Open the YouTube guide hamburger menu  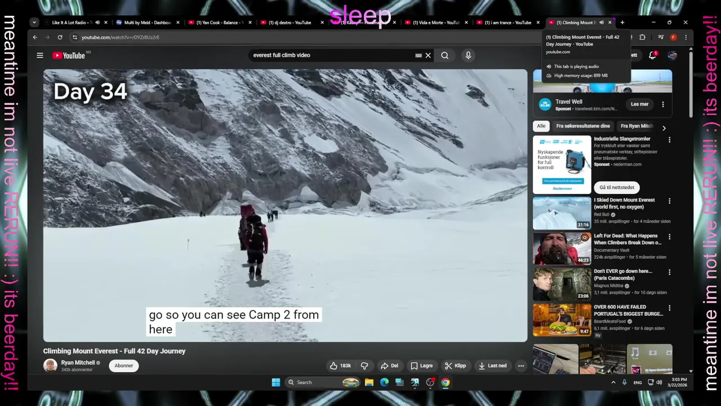(x=40, y=55)
